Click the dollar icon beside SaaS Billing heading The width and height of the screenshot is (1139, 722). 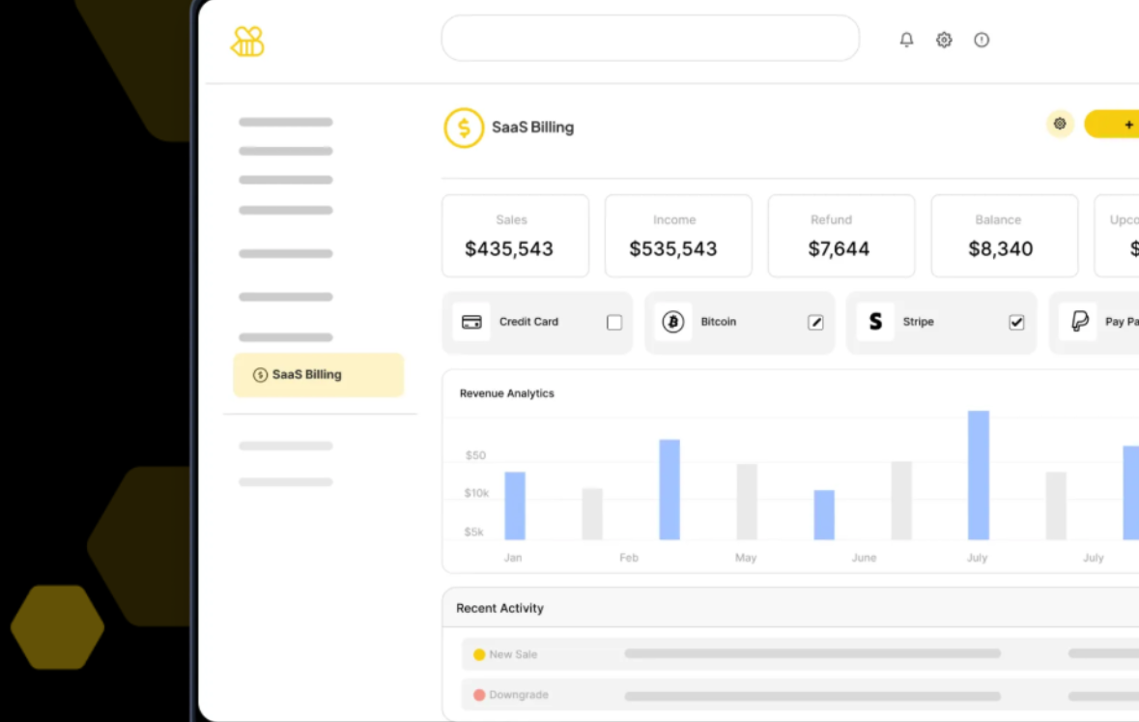(x=465, y=127)
